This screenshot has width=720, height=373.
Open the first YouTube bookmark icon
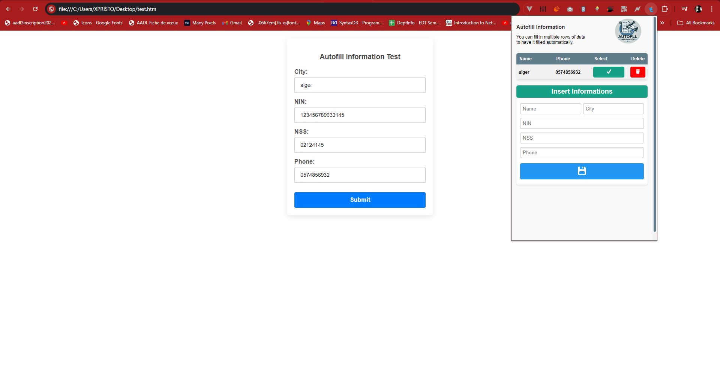(x=64, y=23)
